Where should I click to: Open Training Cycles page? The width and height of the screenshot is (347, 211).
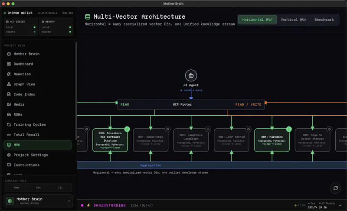pyautogui.click(x=38, y=125)
